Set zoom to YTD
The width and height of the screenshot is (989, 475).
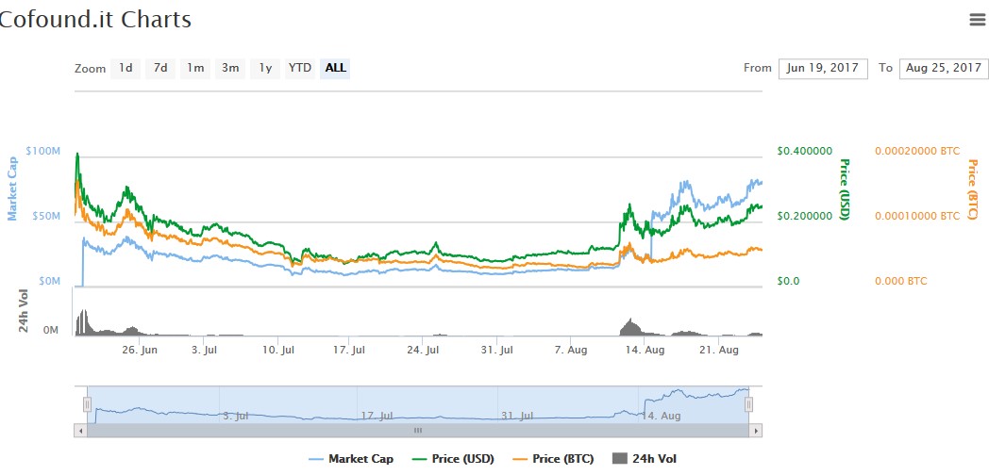[300, 68]
